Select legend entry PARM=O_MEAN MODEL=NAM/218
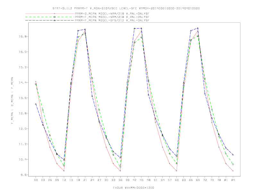The image size is (254, 196). click(x=112, y=14)
